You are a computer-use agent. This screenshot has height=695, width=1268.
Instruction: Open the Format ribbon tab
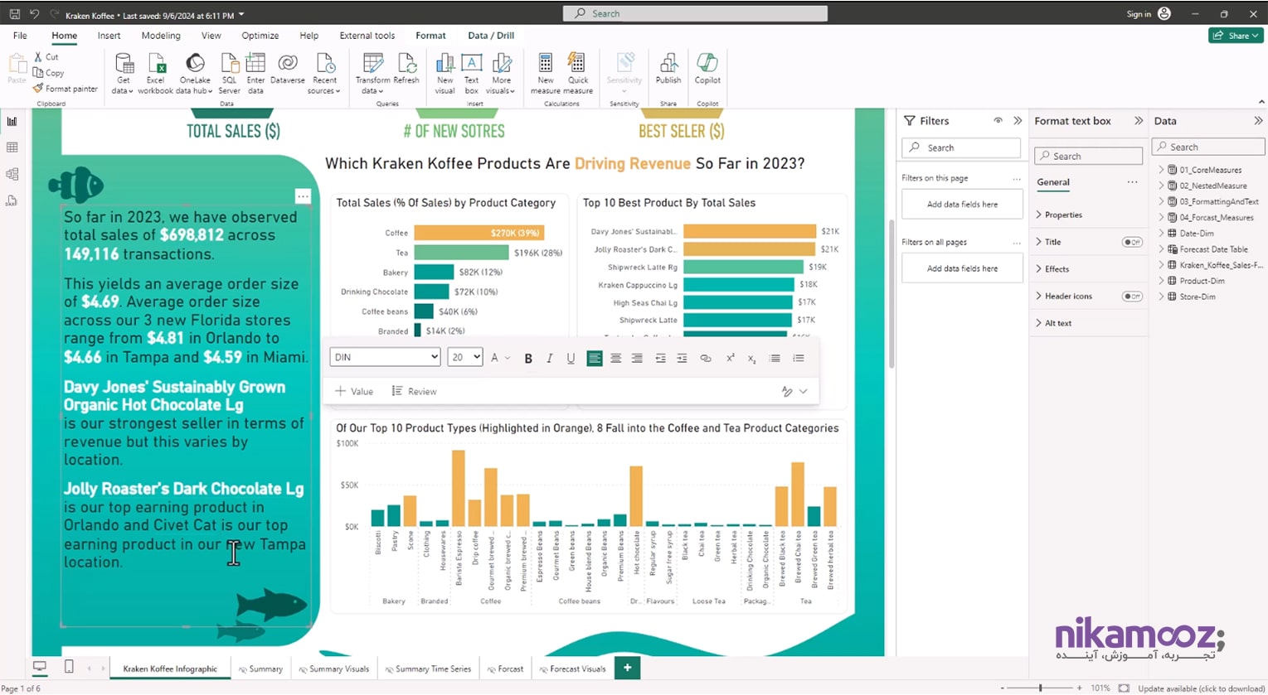[430, 36]
